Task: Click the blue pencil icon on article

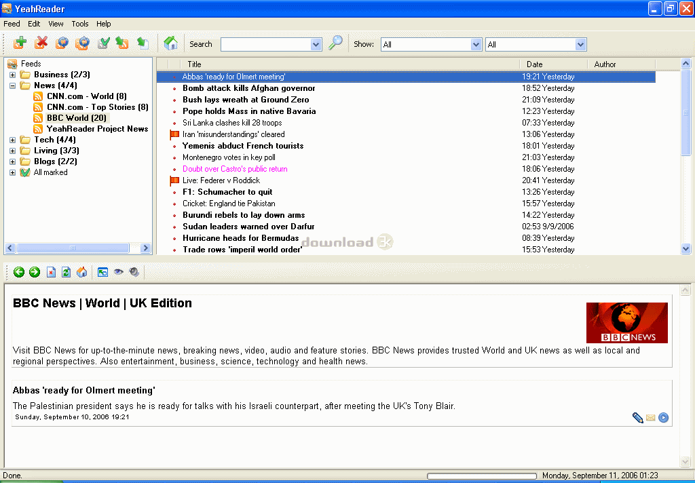Action: 637,418
